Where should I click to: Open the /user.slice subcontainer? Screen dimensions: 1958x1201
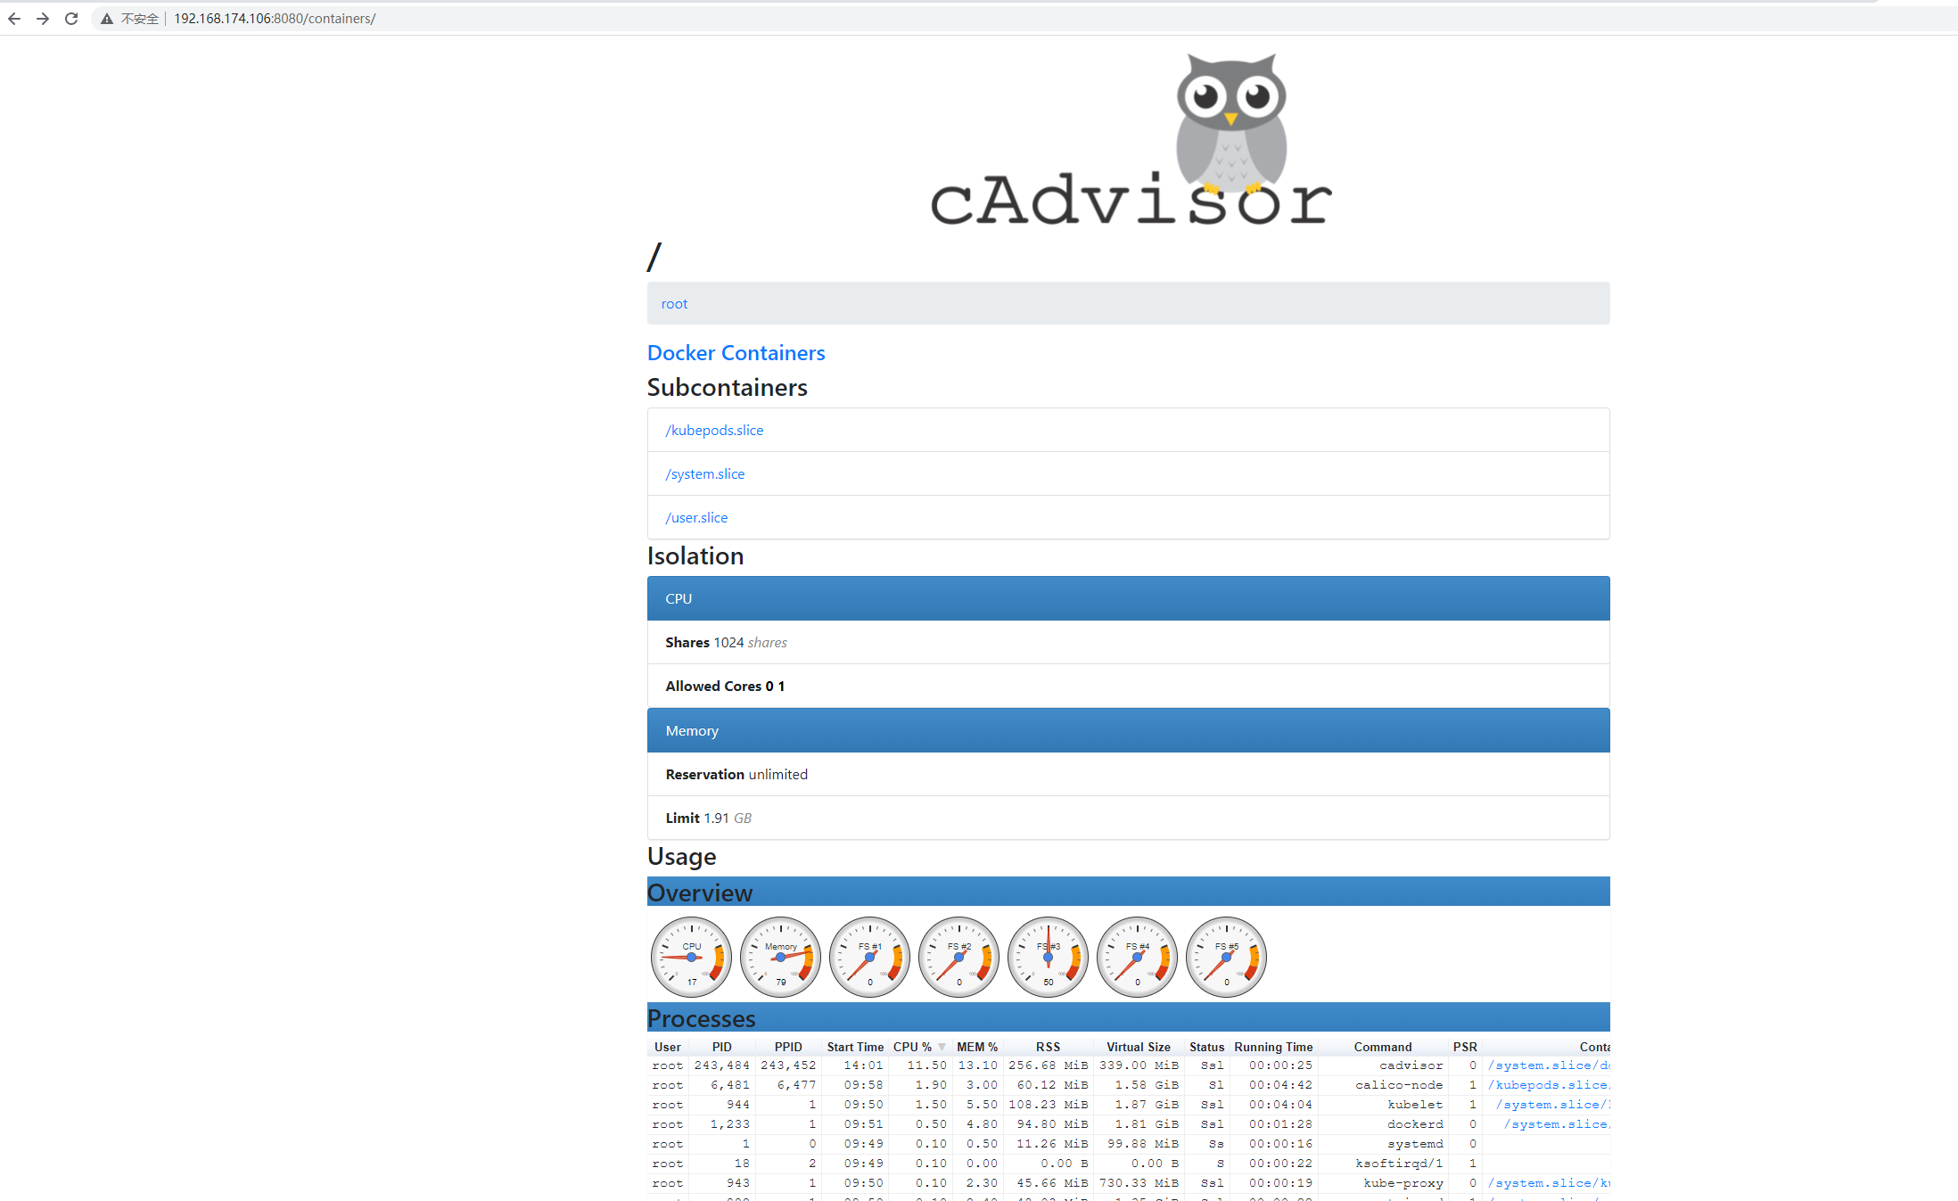click(x=696, y=517)
